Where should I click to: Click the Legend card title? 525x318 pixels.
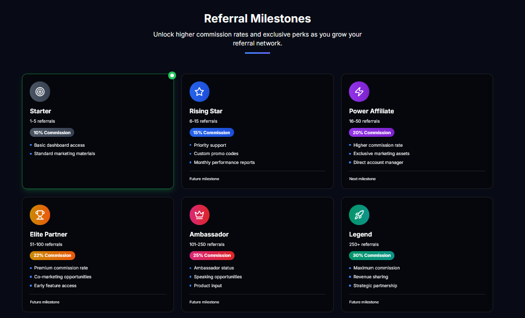pos(360,234)
